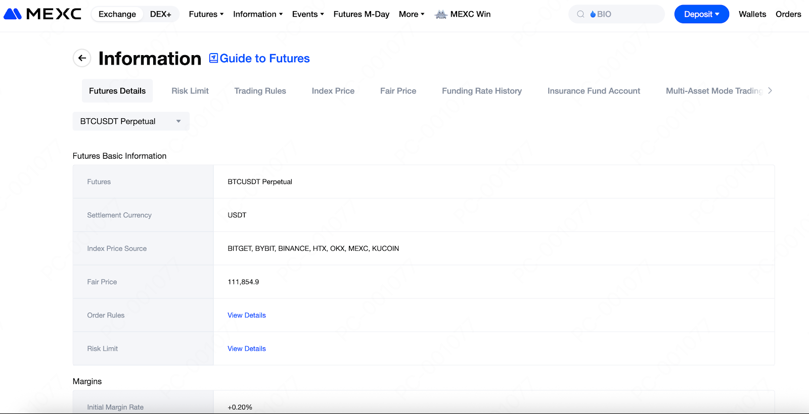Click the search magnifier icon

click(580, 14)
